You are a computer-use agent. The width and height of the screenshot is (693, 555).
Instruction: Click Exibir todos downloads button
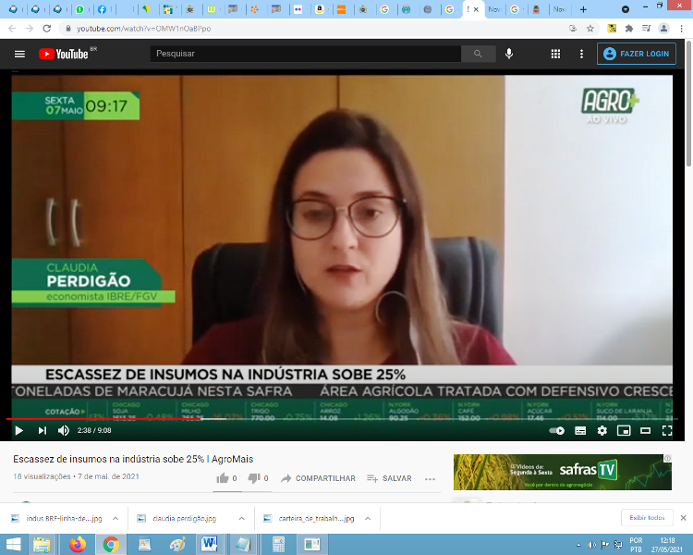(x=647, y=517)
